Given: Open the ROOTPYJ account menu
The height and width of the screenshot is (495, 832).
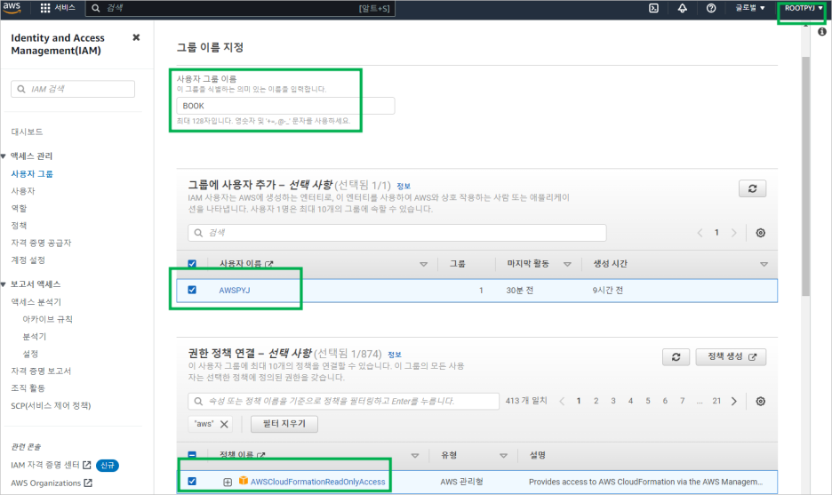Looking at the screenshot, I should click(x=804, y=8).
